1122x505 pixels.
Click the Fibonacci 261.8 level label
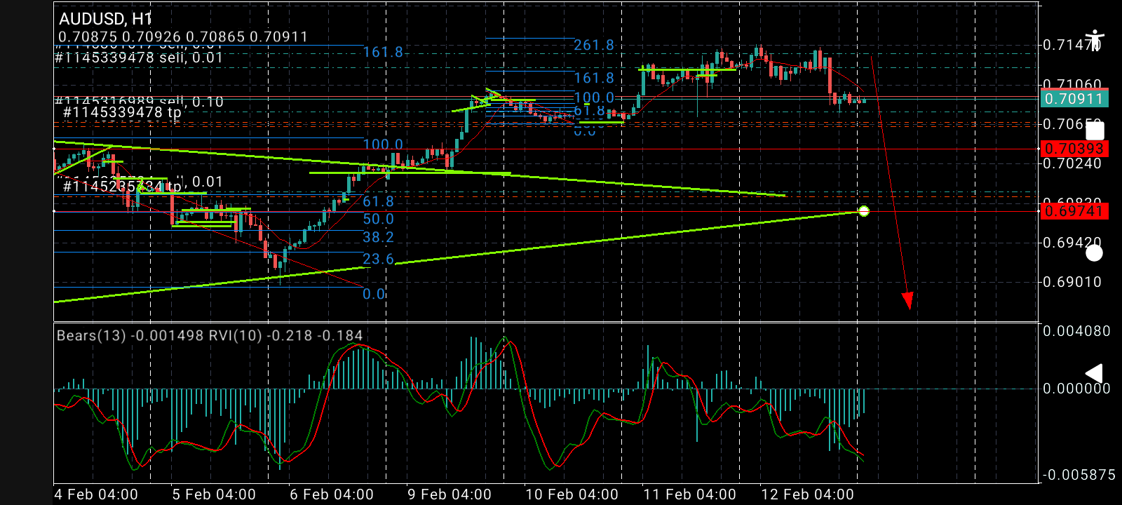pyautogui.click(x=594, y=46)
